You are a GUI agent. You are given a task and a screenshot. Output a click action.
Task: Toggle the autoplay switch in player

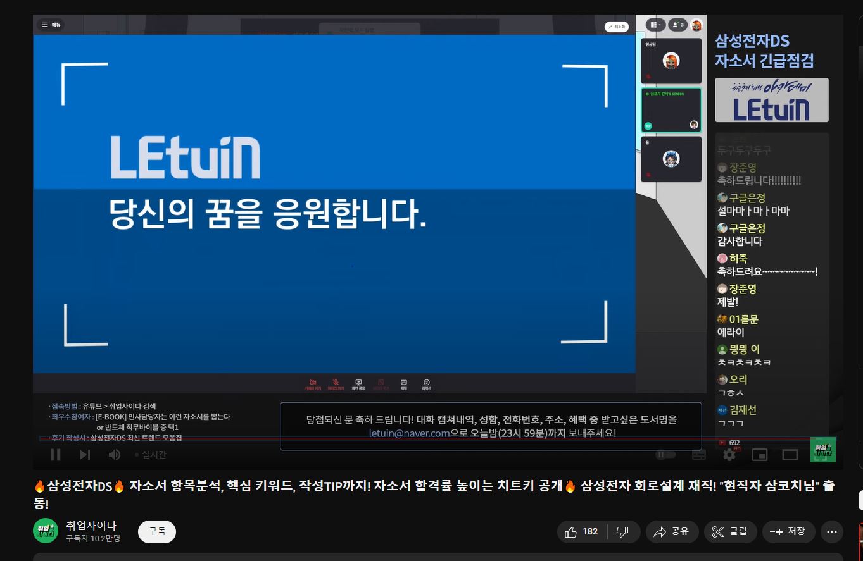tap(665, 455)
